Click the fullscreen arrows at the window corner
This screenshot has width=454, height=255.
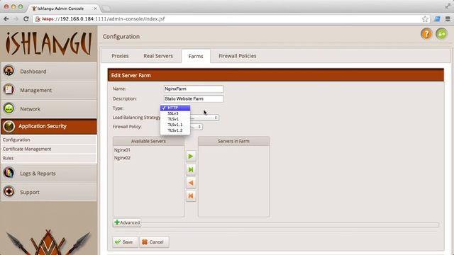pyautogui.click(x=448, y=6)
